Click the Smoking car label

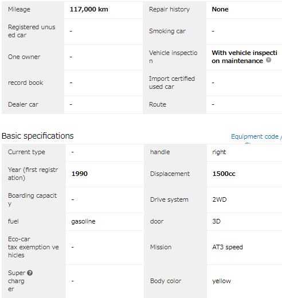coord(167,31)
